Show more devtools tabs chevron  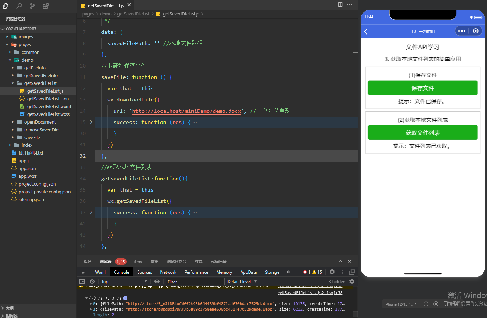tap(288, 272)
